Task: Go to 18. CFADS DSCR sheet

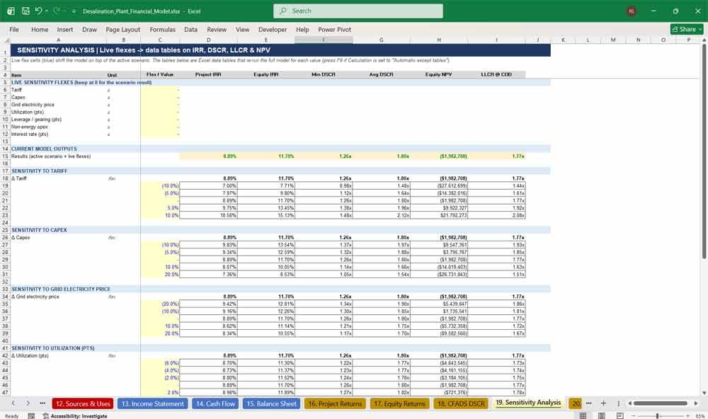Action: (461, 403)
